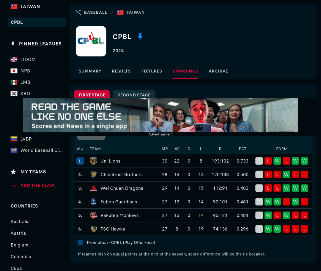The width and height of the screenshot is (321, 271).
Task: Open the LMB pinned league
Action: pyautogui.click(x=25, y=82)
